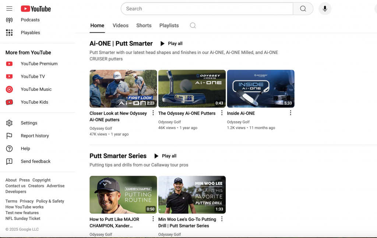Image resolution: width=377 pixels, height=238 pixels.
Task: Search within channel using magnifier icon
Action: pos(193,25)
